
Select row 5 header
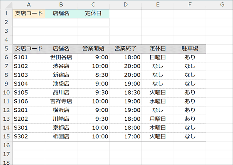pos(6,48)
